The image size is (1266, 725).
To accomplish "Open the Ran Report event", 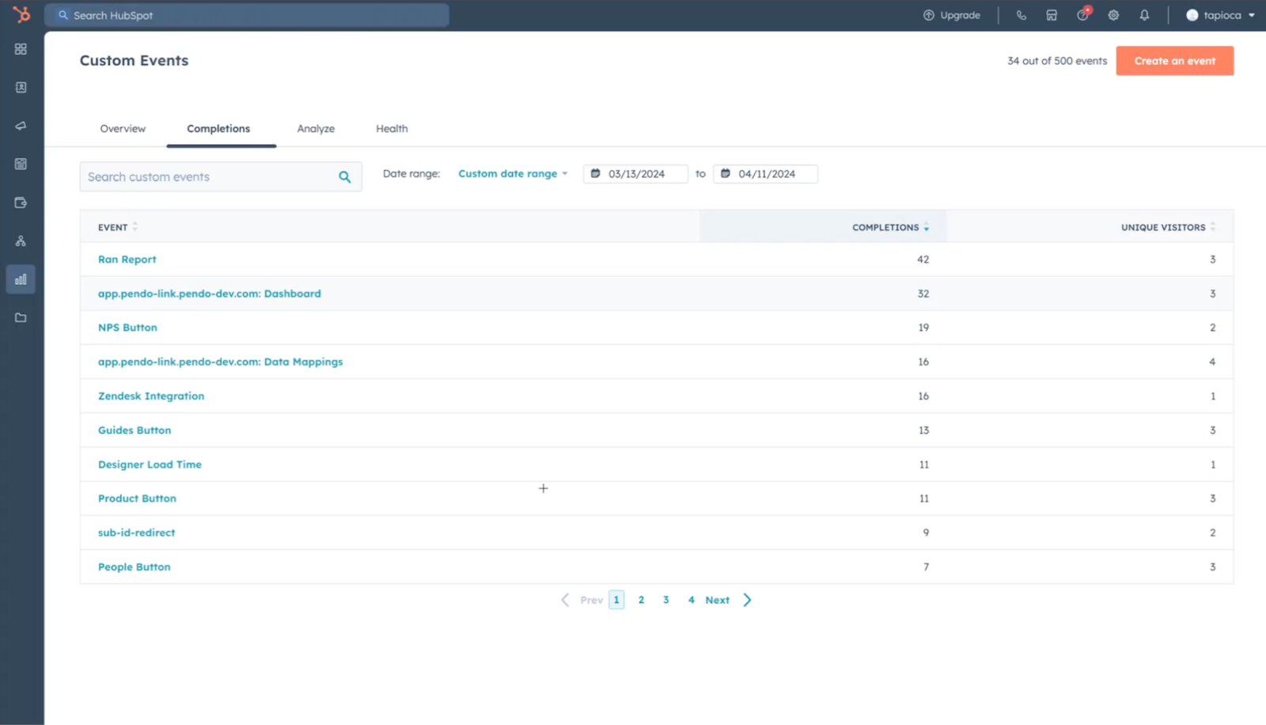I will [x=127, y=260].
